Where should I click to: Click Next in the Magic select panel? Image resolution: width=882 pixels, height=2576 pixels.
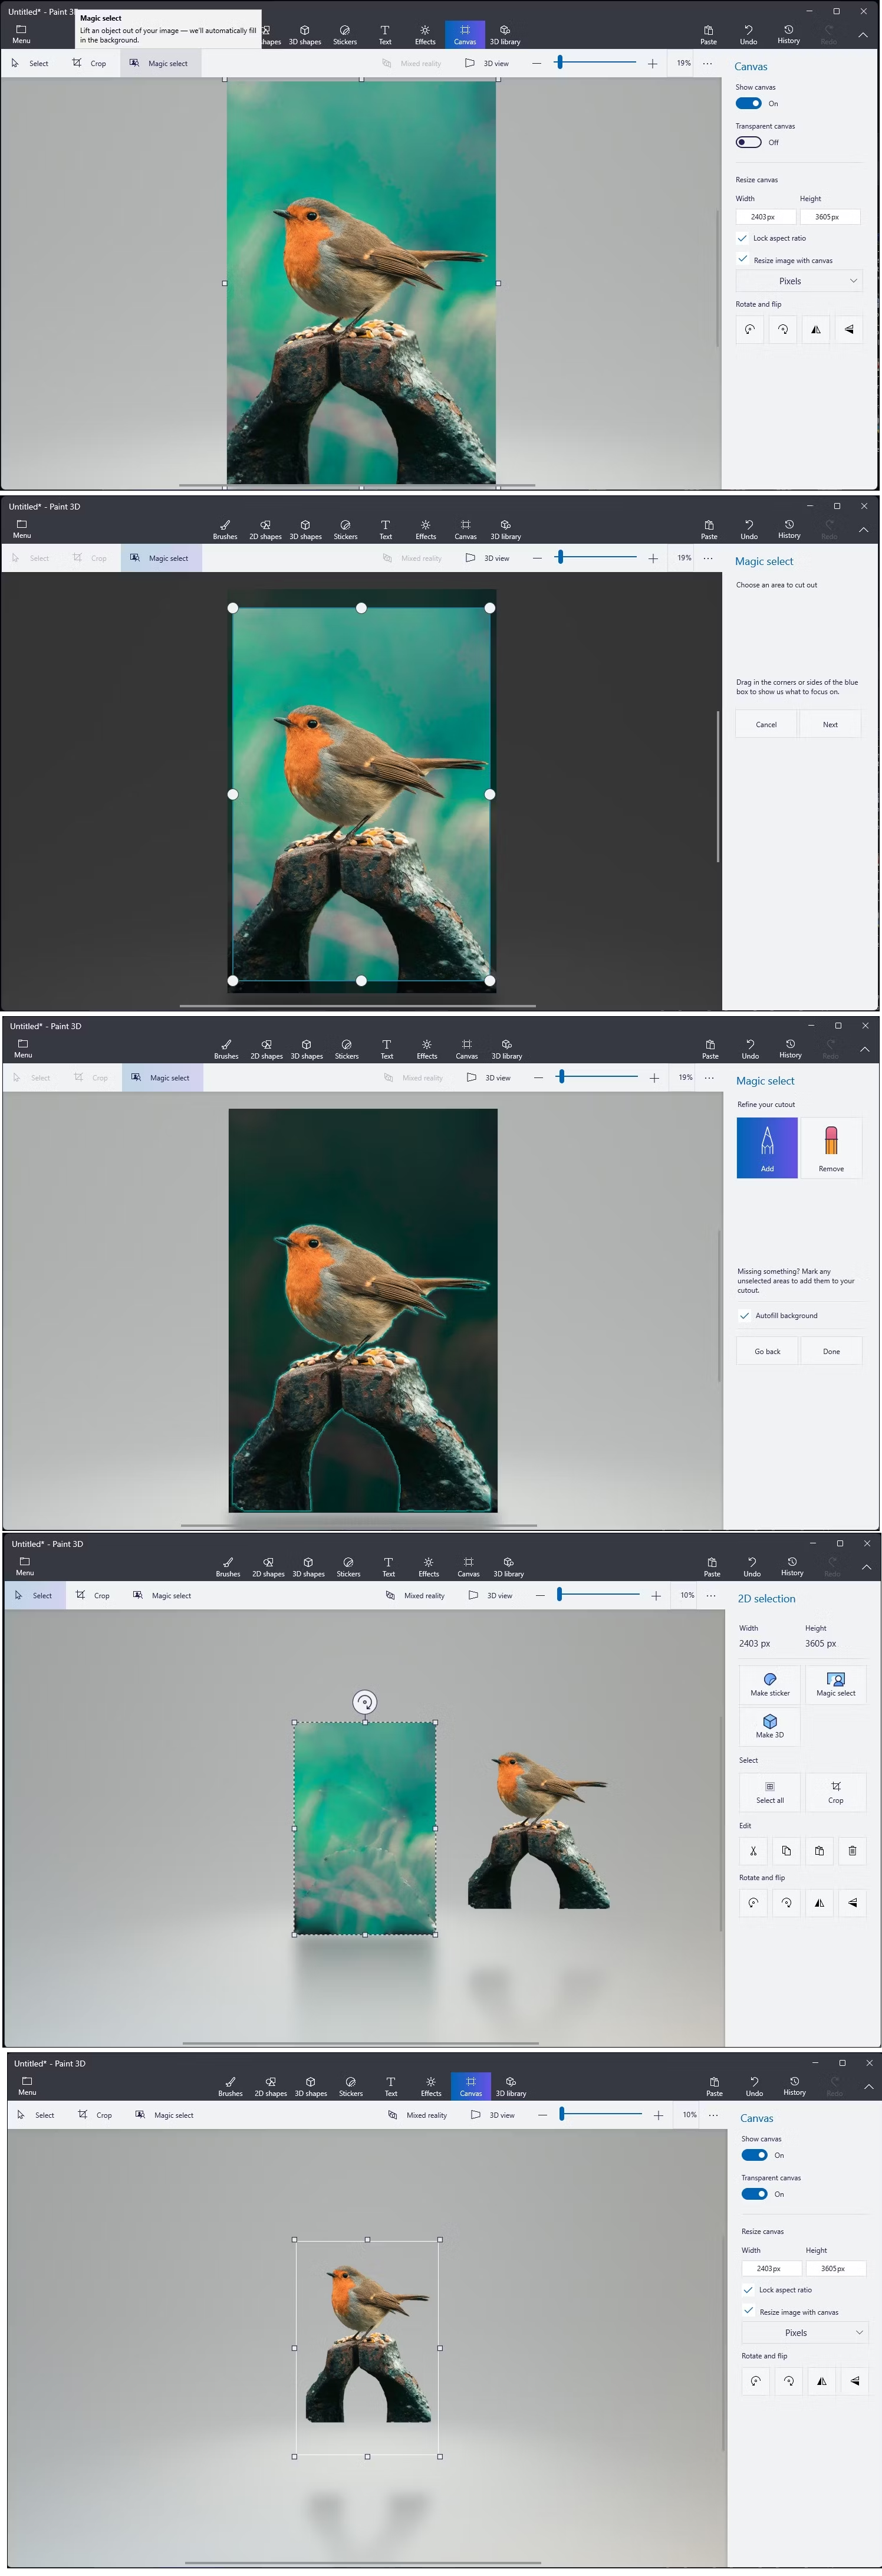pyautogui.click(x=830, y=724)
